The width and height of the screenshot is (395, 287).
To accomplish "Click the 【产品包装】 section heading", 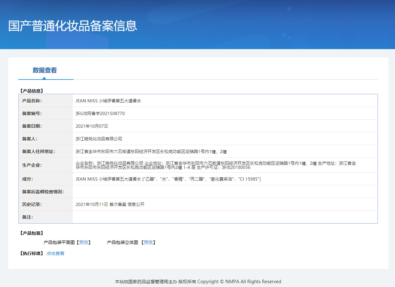I will click(31, 233).
